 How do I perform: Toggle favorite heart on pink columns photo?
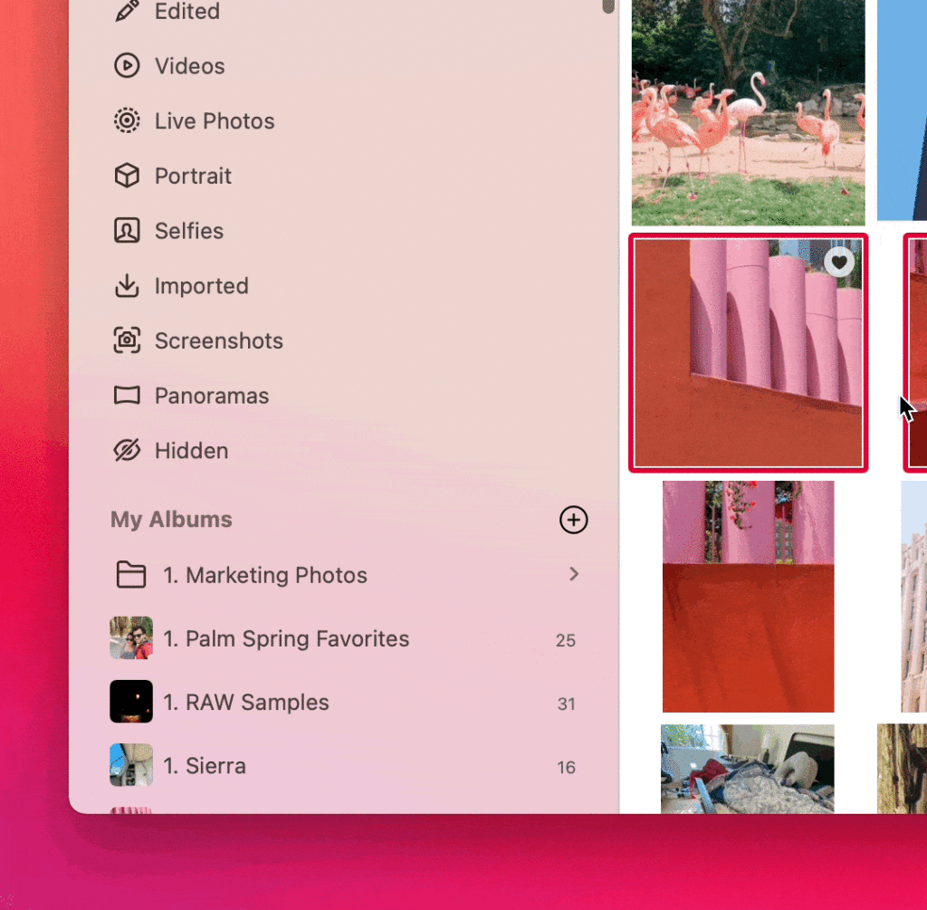pos(839,263)
